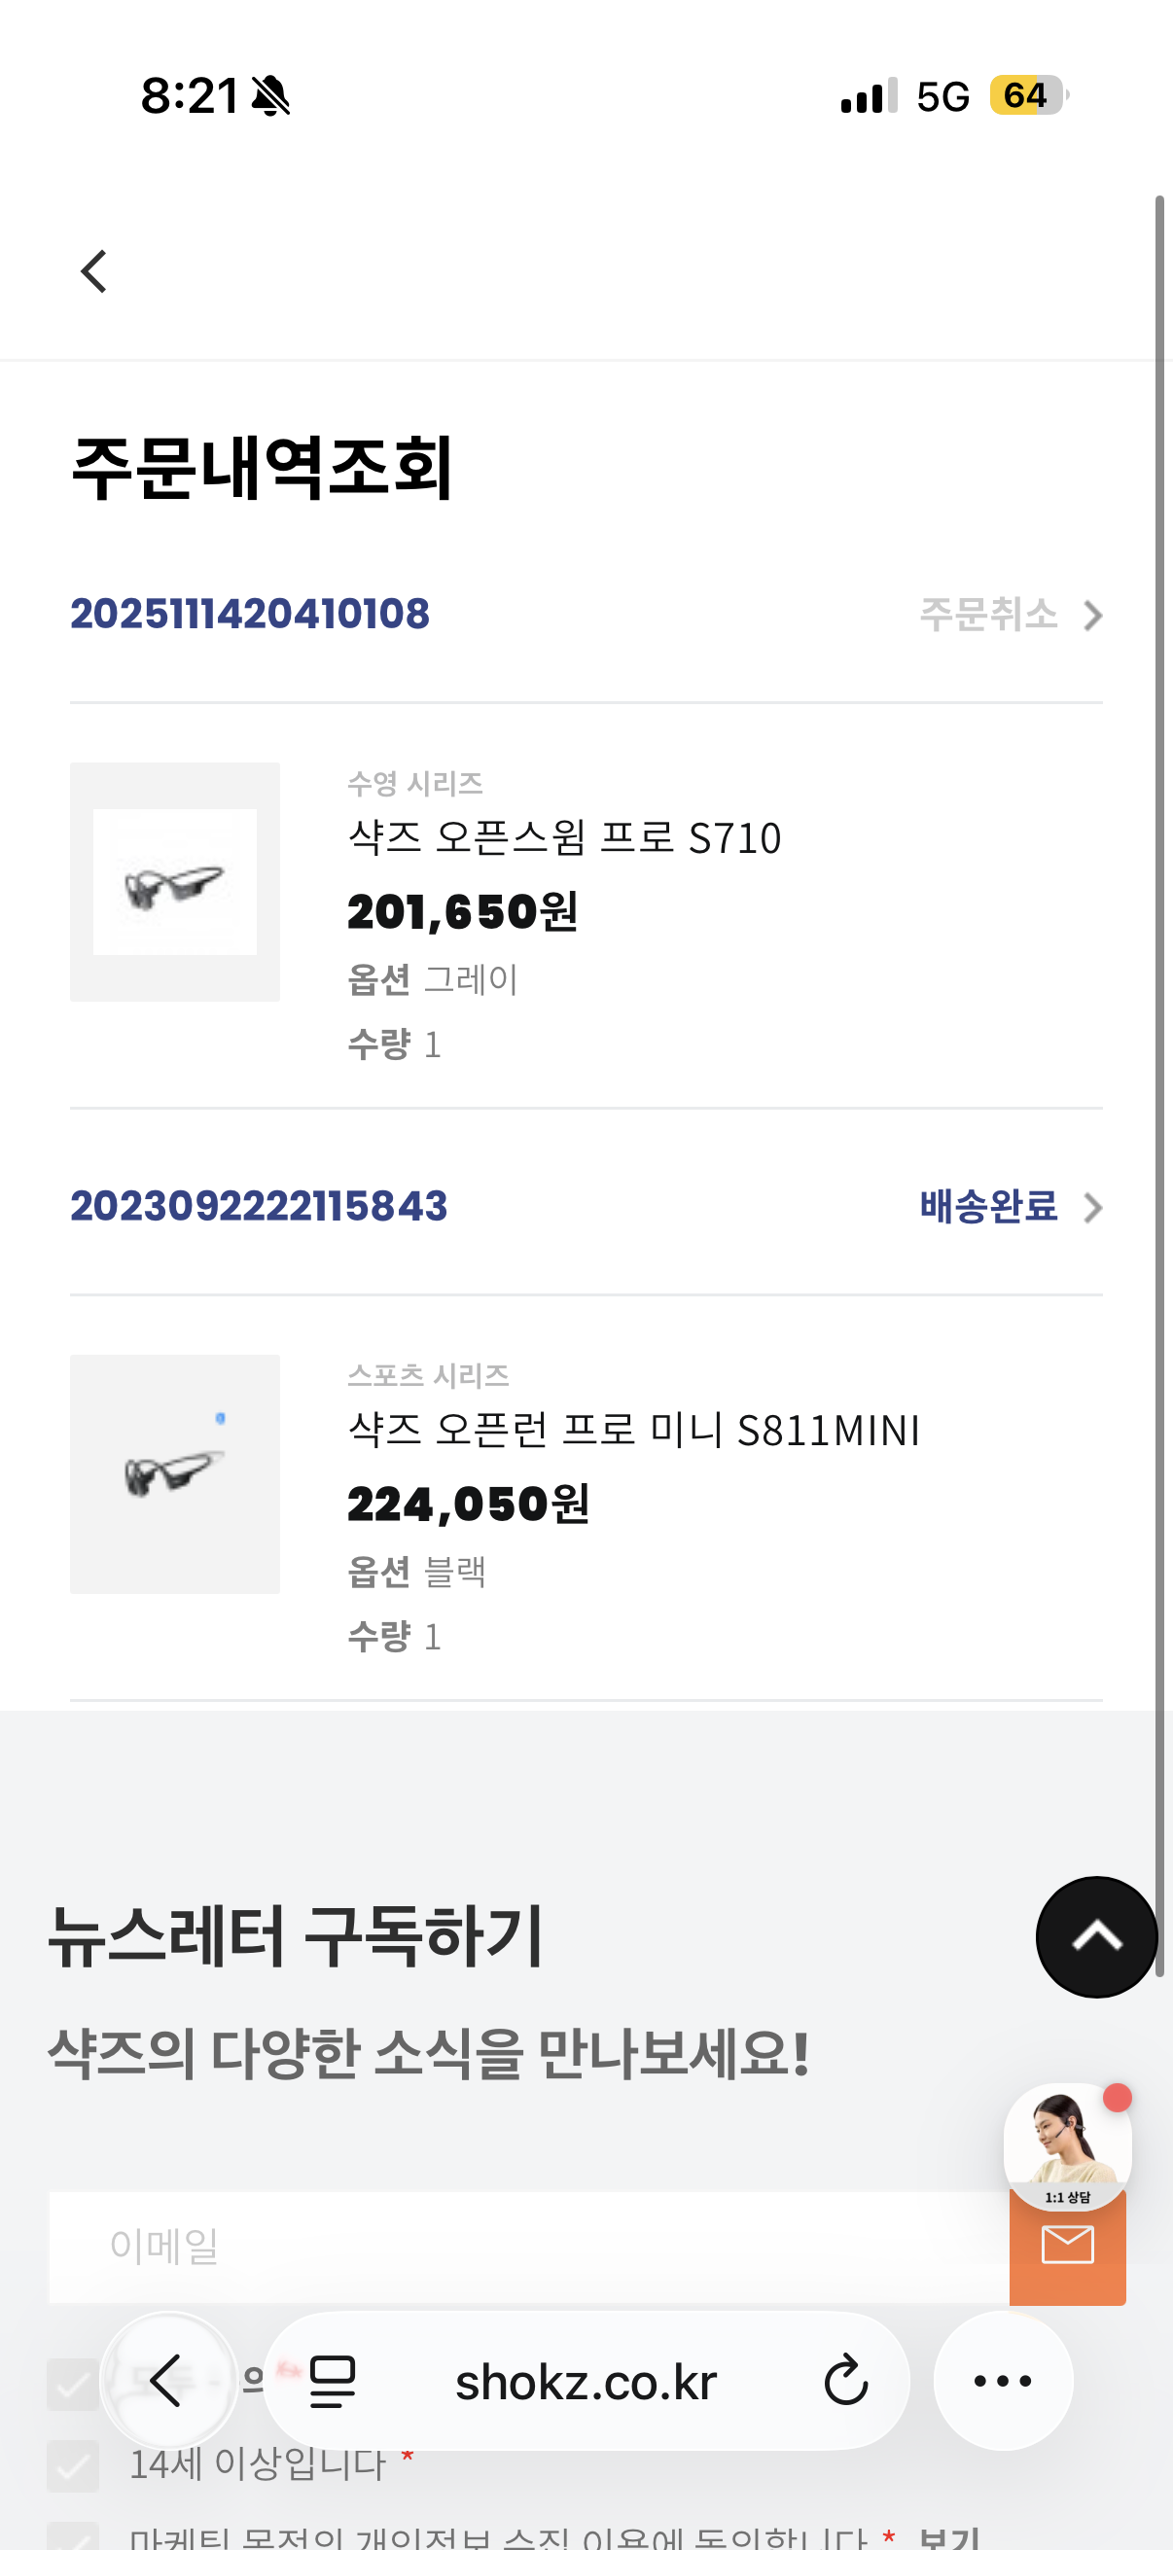Open the 샥즈 오픈스윔 프로 S710 product
Screen dimensions: 1173x2550
point(564,838)
